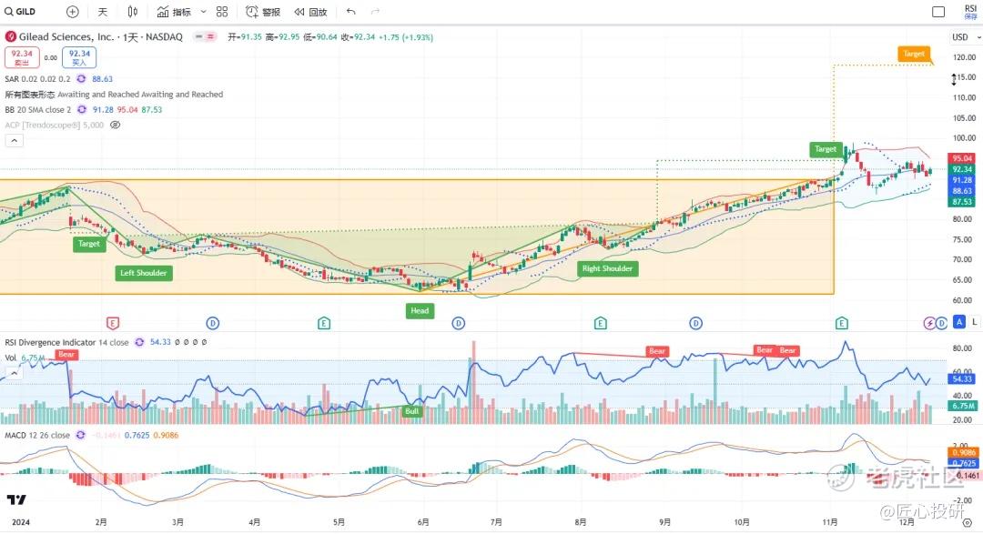
Task: Click the 95.04 red price tag
Action: point(962,158)
